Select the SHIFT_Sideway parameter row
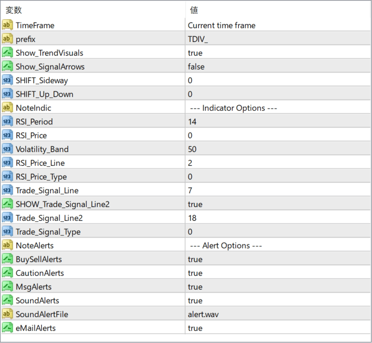This screenshot has width=372, height=343. tap(42, 80)
